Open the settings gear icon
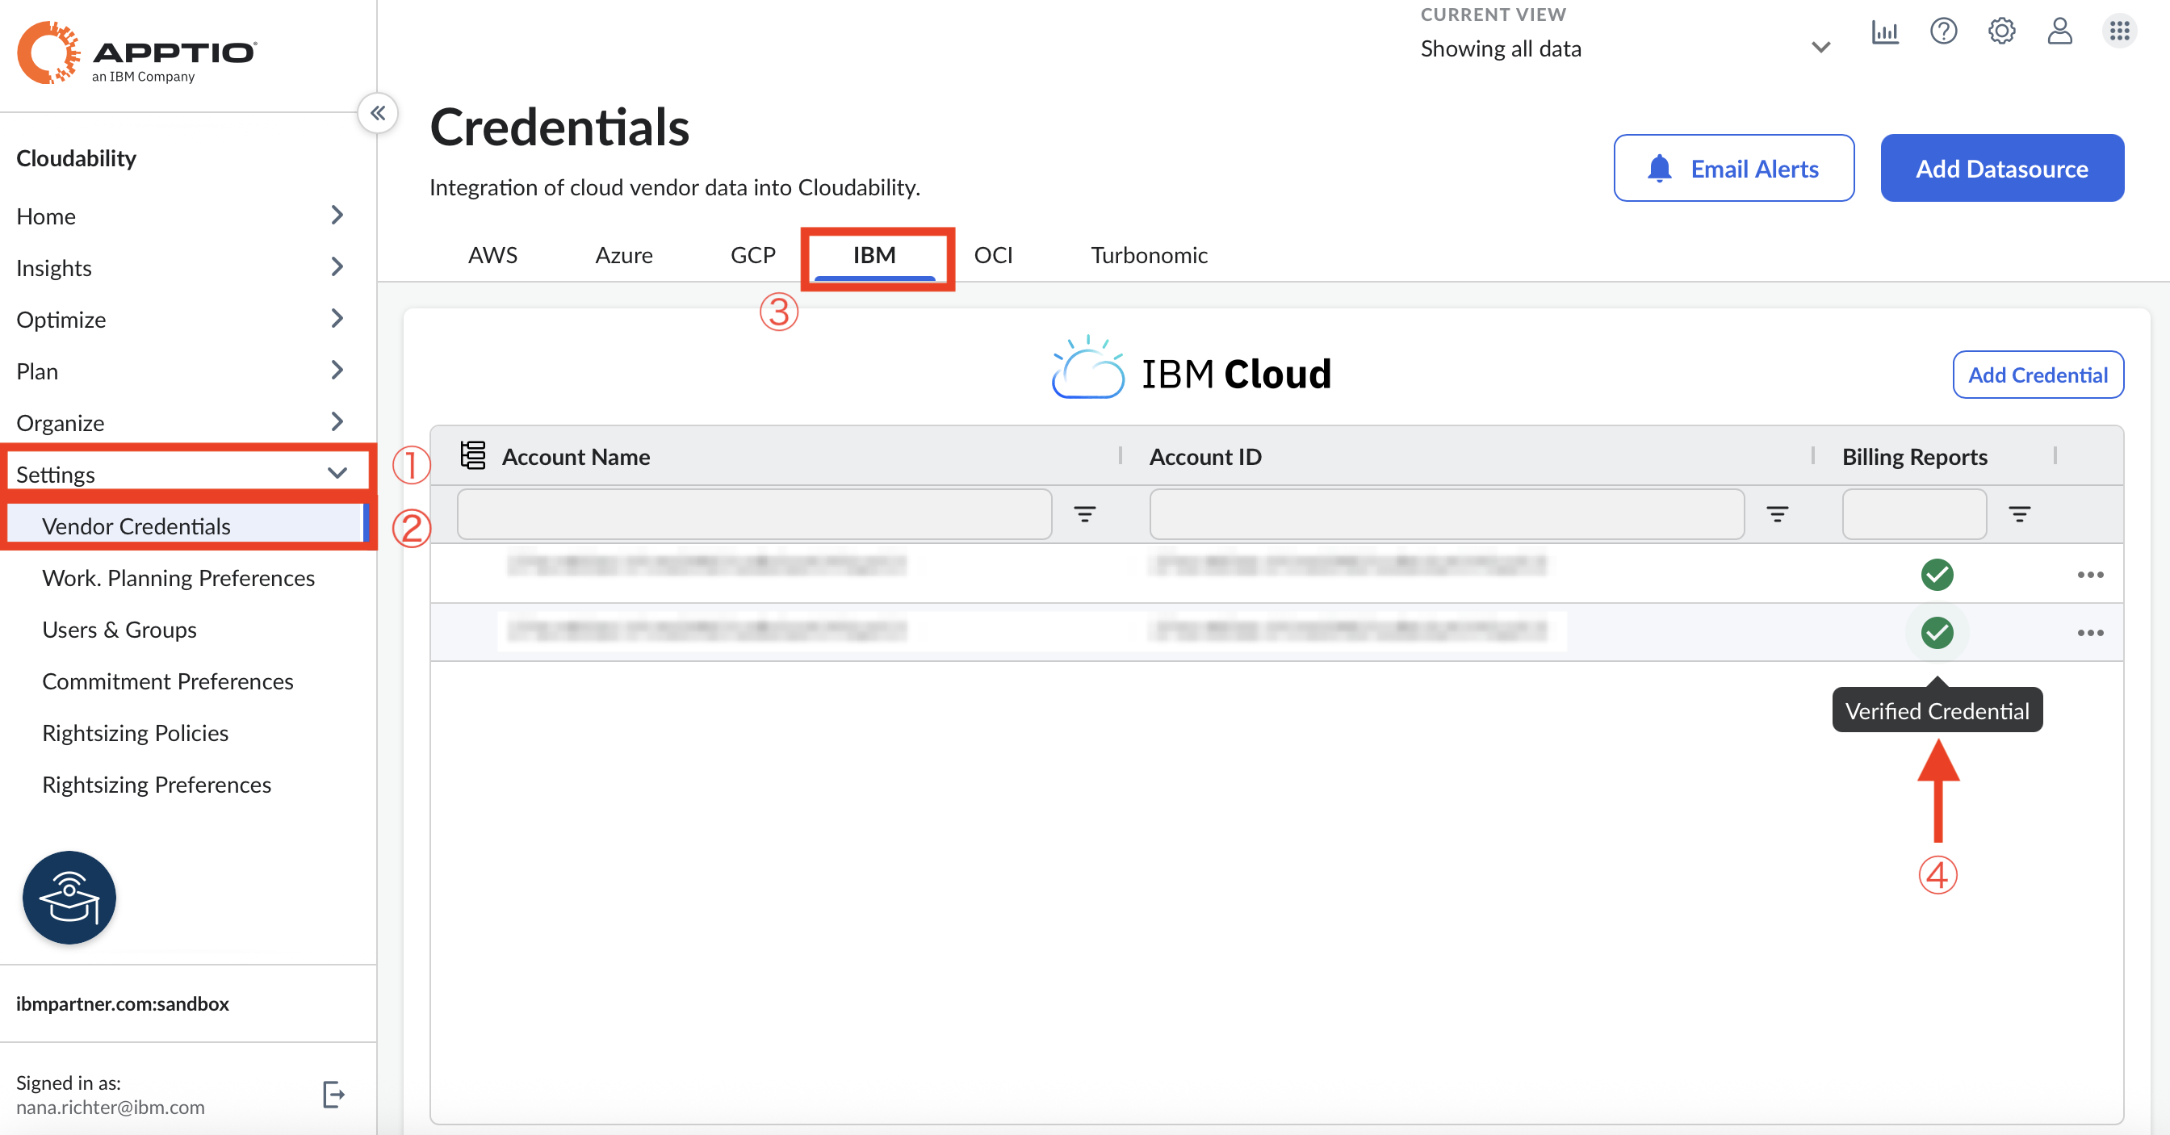 [2002, 31]
